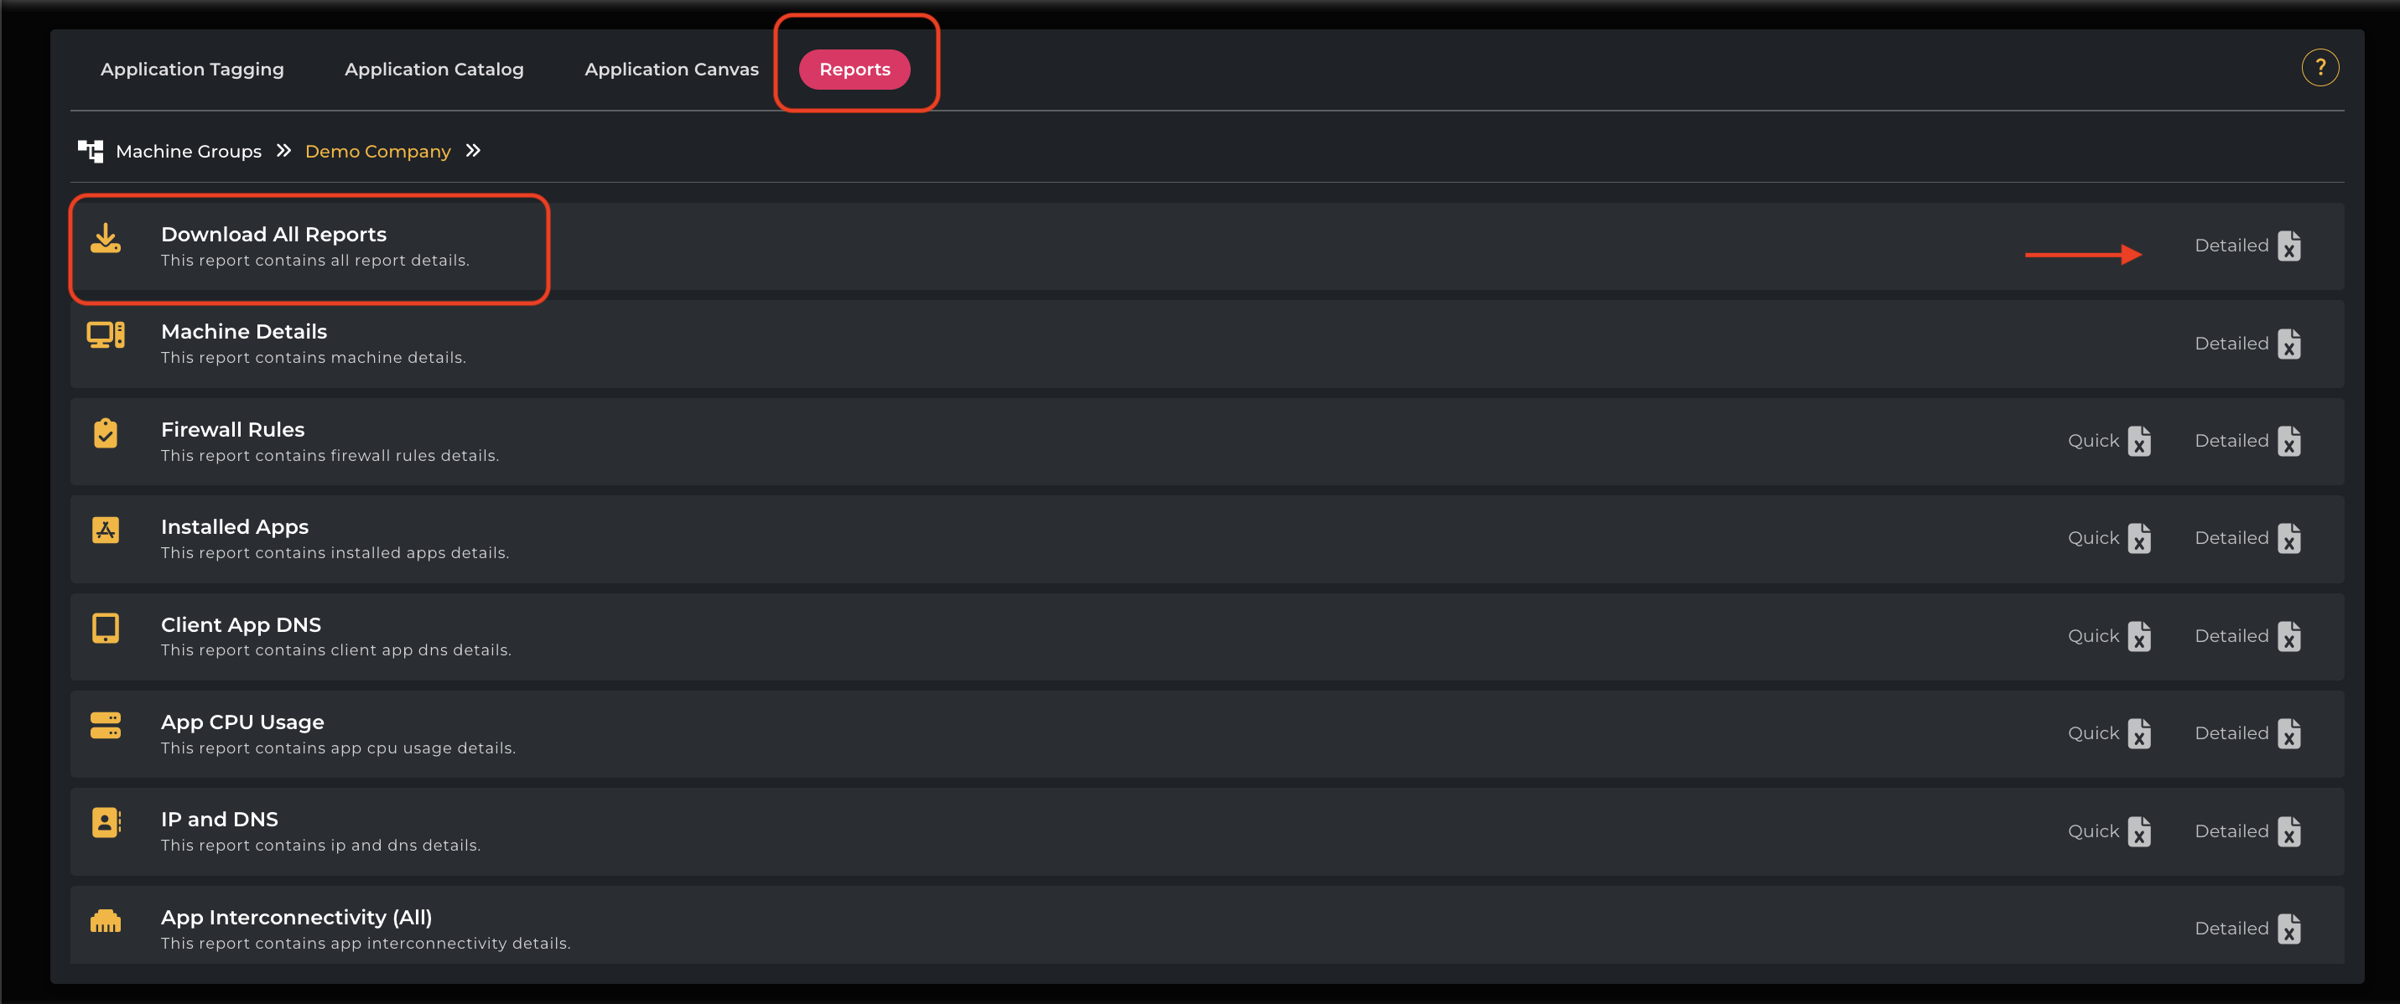Click the Machine Groups hierarchy icon

tap(91, 151)
